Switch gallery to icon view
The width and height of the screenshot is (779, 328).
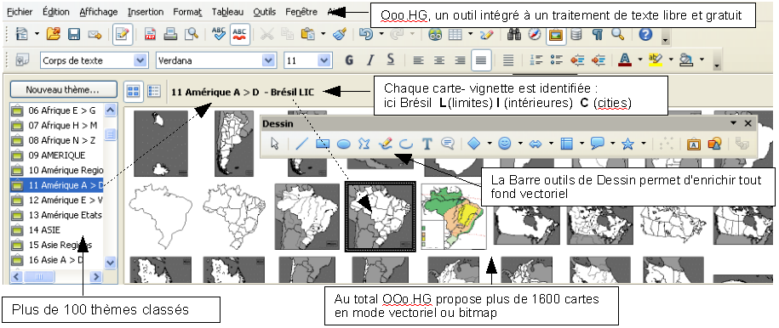pyautogui.click(x=133, y=91)
